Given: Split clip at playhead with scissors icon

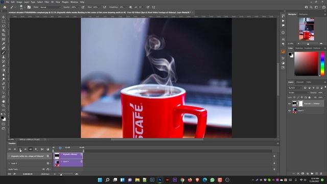Looking at the screenshot, I should [x=42, y=149].
